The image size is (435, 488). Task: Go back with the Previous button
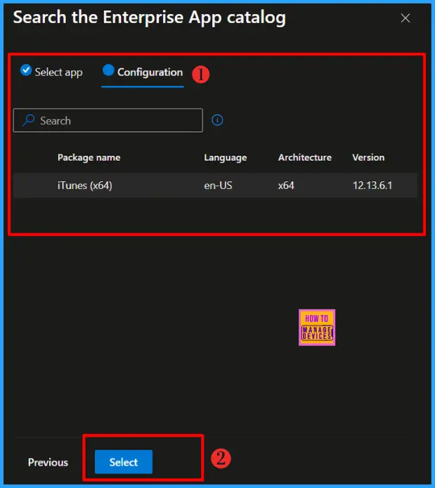point(48,462)
